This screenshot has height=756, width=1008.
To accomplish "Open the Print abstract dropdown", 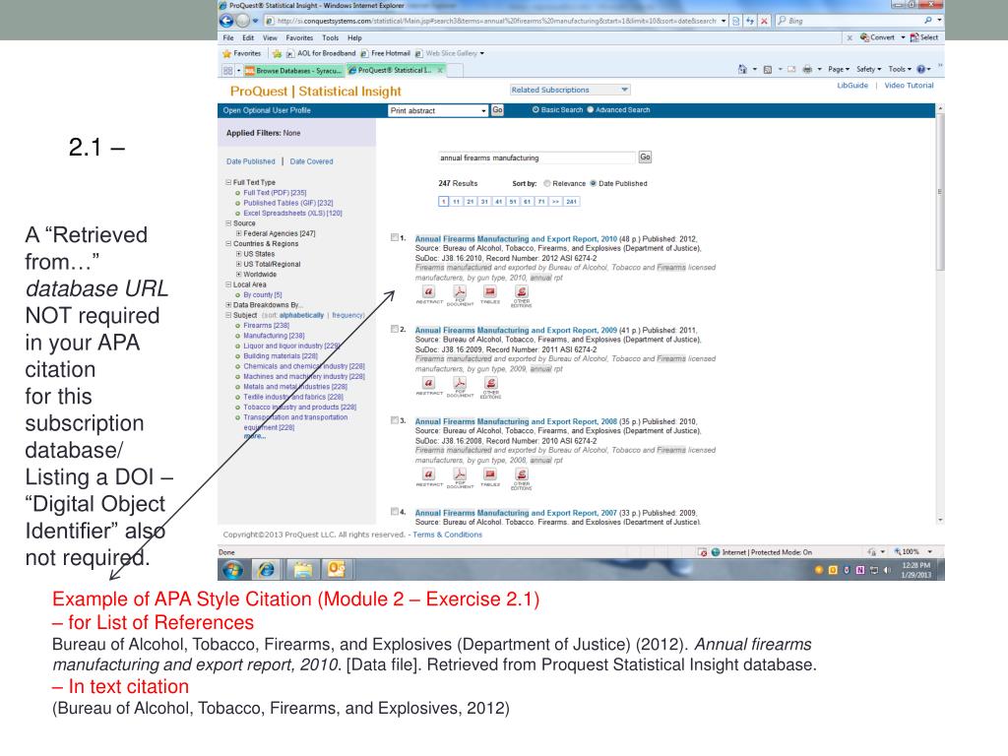I will click(438, 110).
